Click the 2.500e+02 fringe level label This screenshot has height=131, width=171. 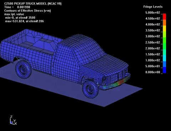tap(153, 42)
